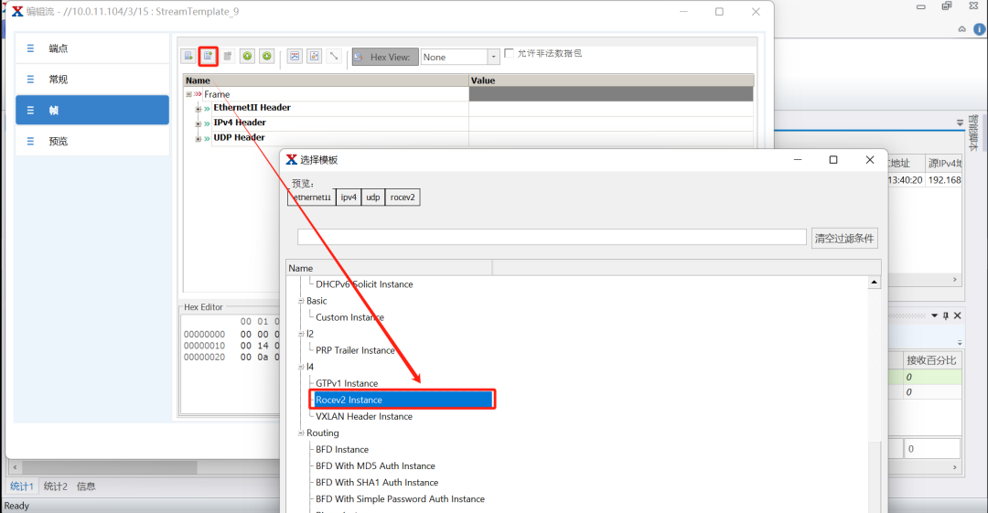This screenshot has width=988, height=513.
Task: Click the first frame toolbar icon with green arrow
Action: tap(188, 57)
